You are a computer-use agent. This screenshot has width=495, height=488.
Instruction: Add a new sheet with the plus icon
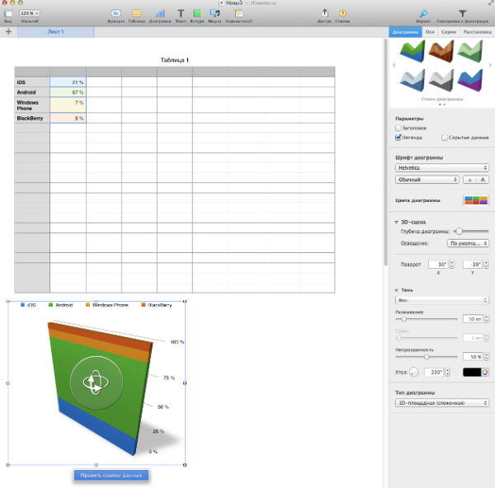click(x=8, y=31)
